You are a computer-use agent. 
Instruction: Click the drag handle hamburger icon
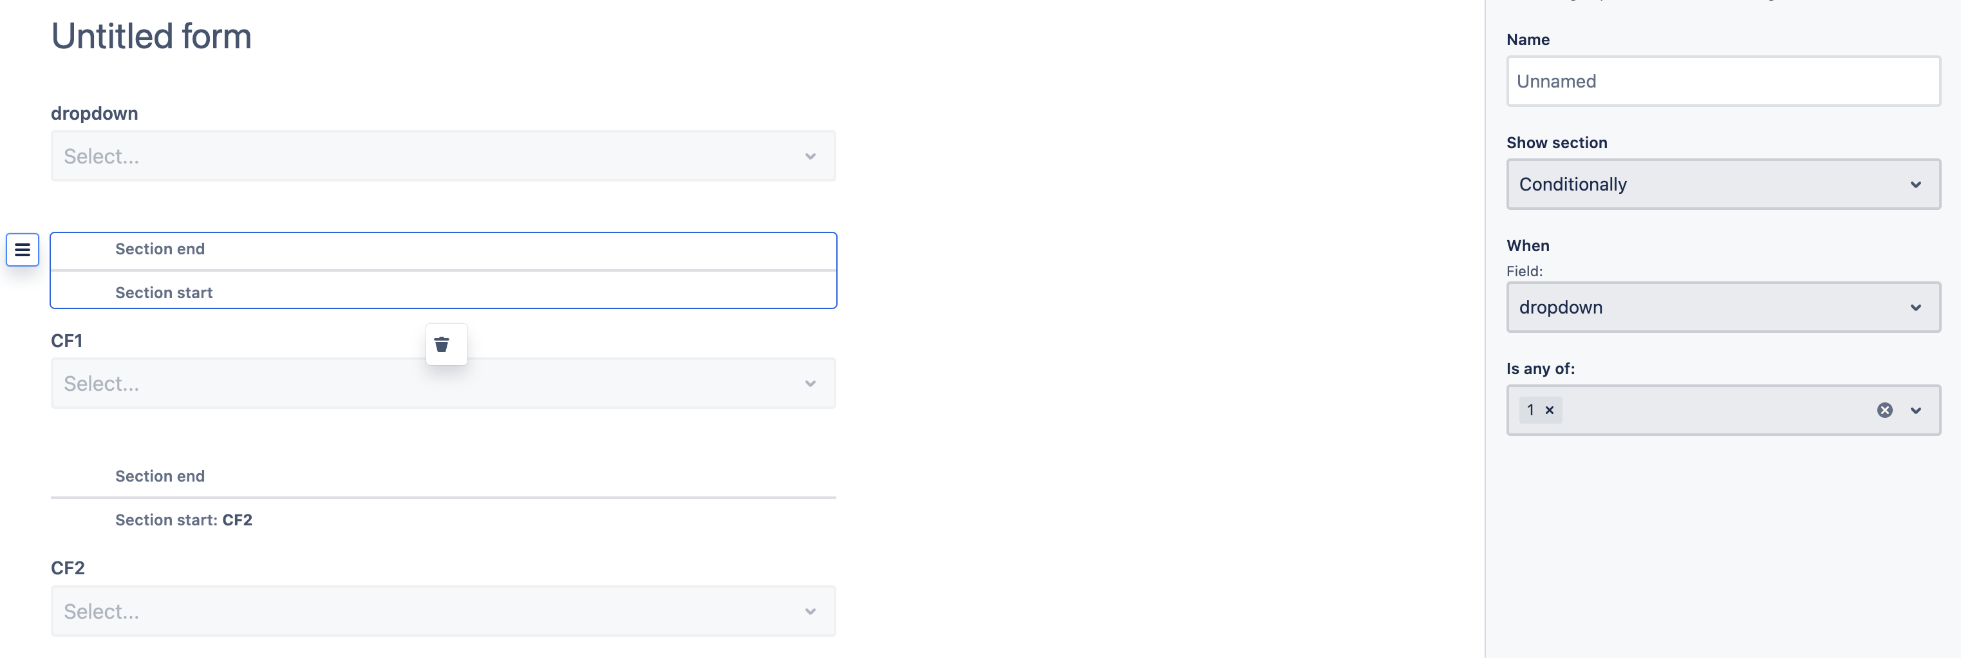tap(22, 250)
